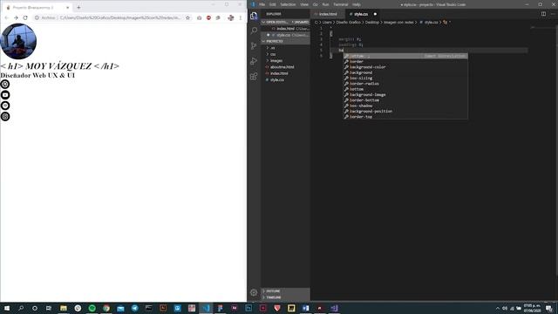Open the Go menu in VS Code
The height and width of the screenshot is (314, 558).
(x=316, y=4)
